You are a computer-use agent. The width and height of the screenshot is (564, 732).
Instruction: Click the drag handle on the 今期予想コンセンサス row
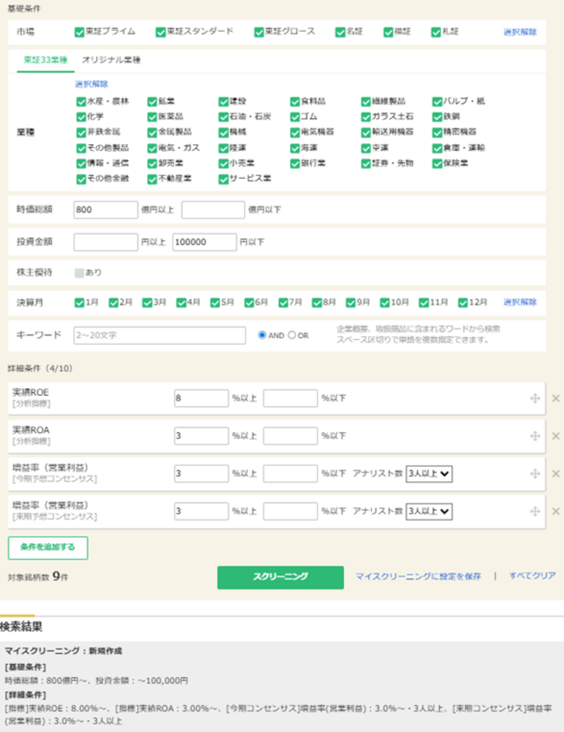coord(535,473)
